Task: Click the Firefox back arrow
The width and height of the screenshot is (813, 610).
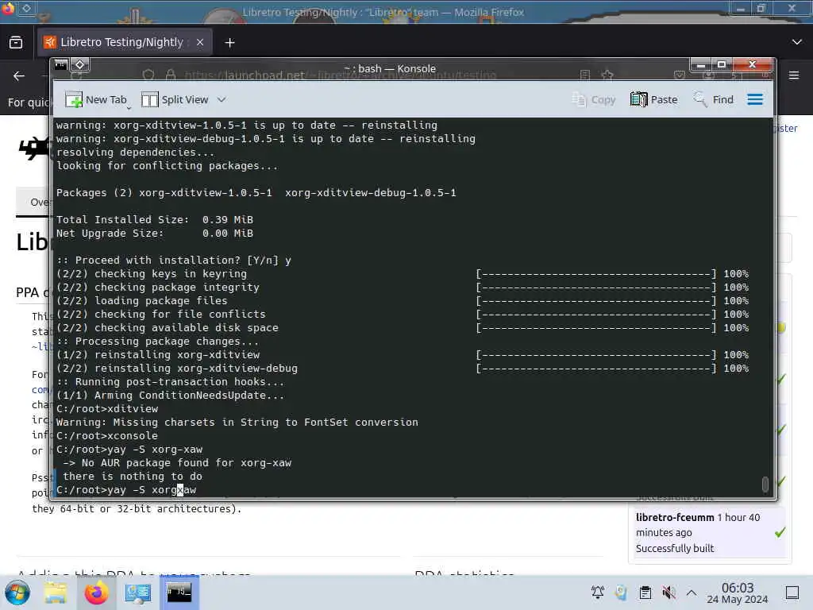Action: pos(19,75)
